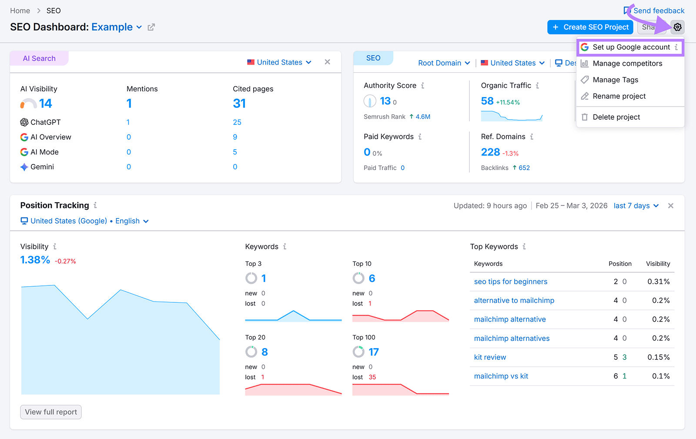Viewport: 696px width, 439px height.
Task: Click the trash icon beside Delete project
Action: (585, 117)
